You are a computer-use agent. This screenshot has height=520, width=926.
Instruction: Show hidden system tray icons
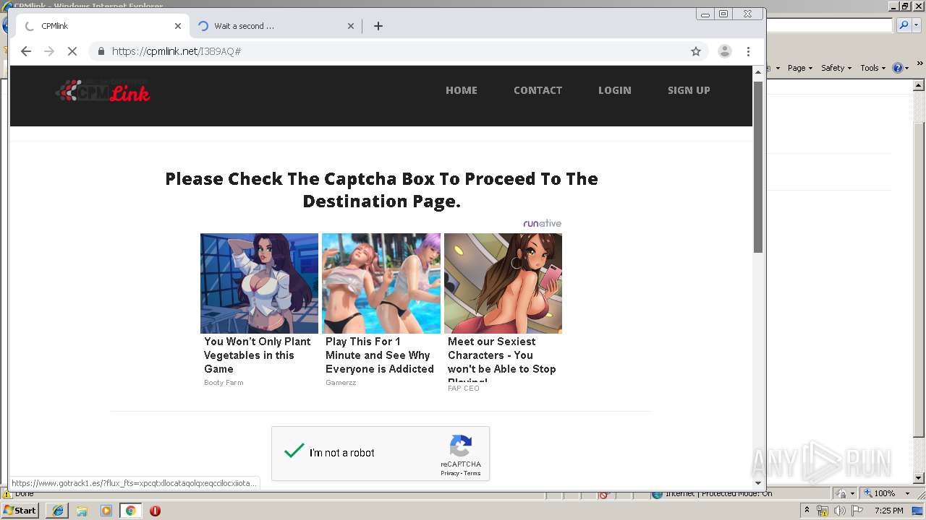807,511
